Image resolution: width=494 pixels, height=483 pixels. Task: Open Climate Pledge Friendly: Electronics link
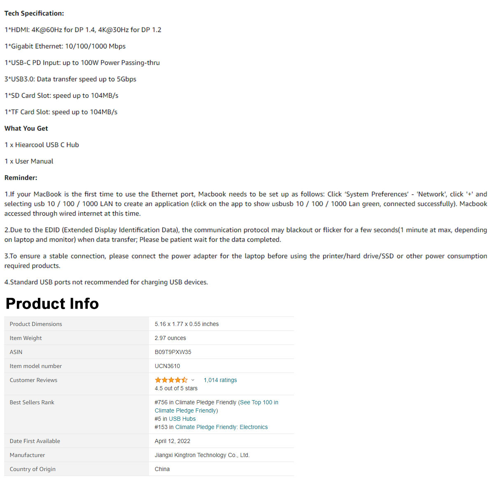[x=221, y=427]
